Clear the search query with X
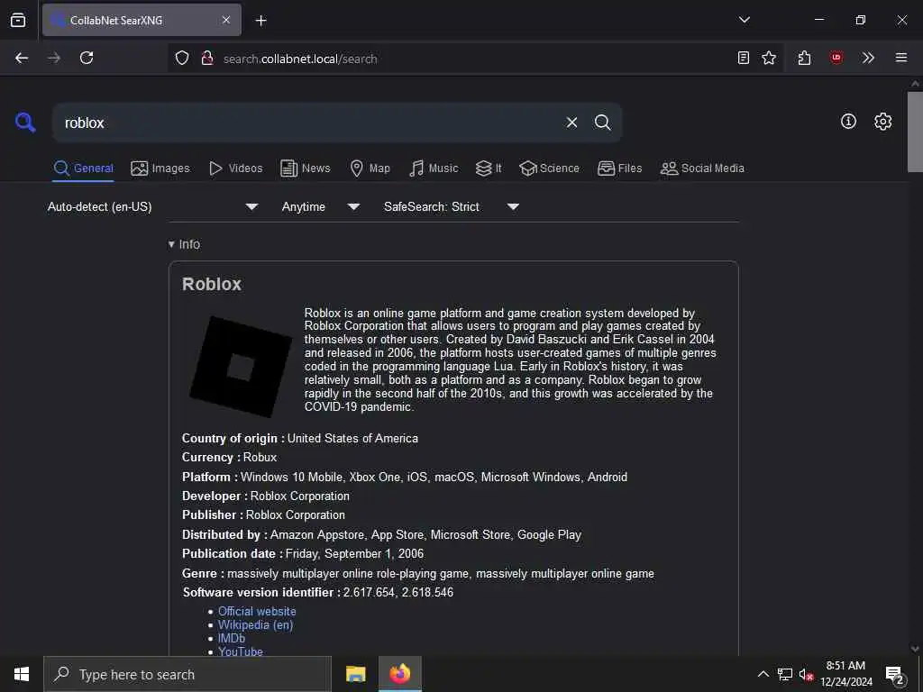923x692 pixels. [x=571, y=123]
